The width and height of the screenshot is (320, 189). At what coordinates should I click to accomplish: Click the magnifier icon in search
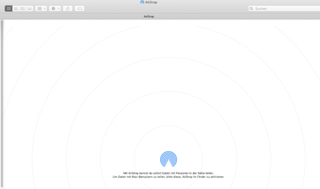point(251,9)
